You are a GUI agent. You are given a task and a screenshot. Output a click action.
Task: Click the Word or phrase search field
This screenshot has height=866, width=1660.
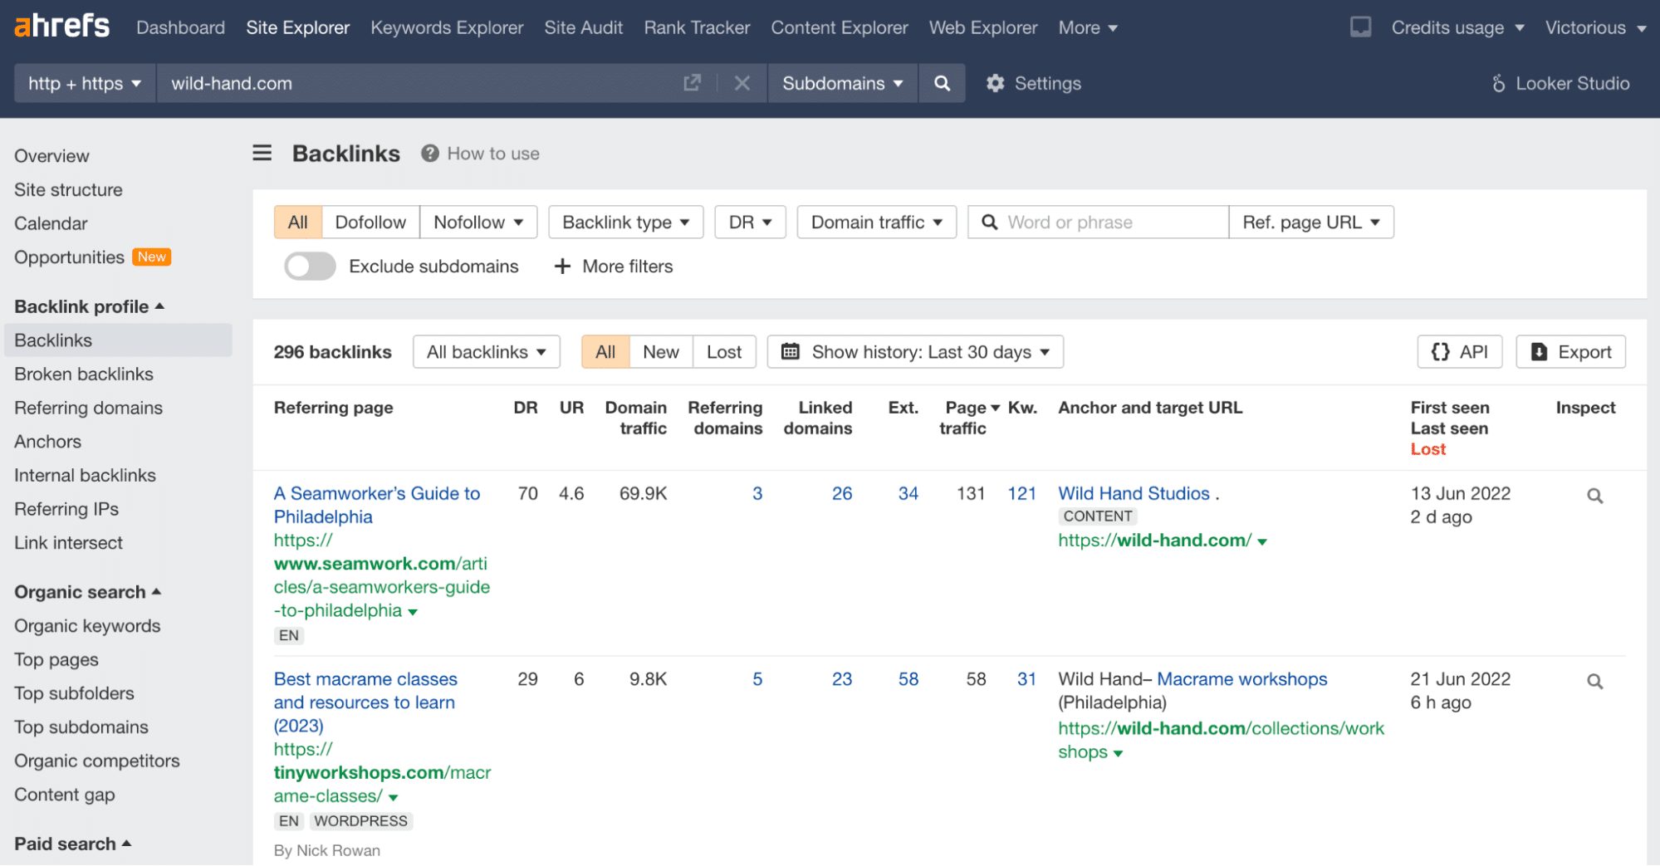point(1098,223)
